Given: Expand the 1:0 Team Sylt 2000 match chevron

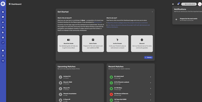Looking at the screenshot, I should (x=150, y=100).
